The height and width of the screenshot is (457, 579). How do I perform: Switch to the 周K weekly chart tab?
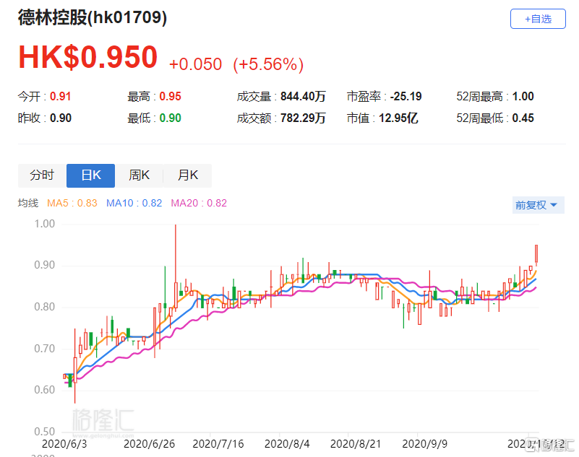(x=139, y=175)
